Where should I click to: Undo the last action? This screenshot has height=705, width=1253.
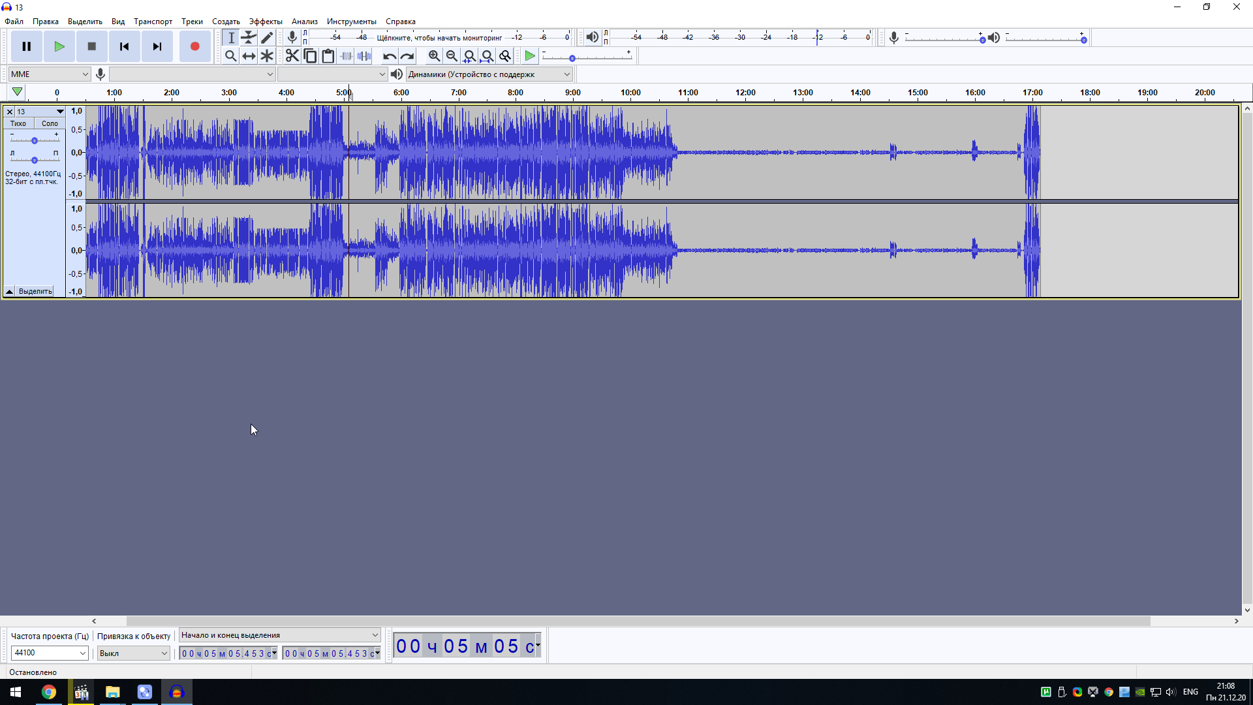click(x=390, y=56)
